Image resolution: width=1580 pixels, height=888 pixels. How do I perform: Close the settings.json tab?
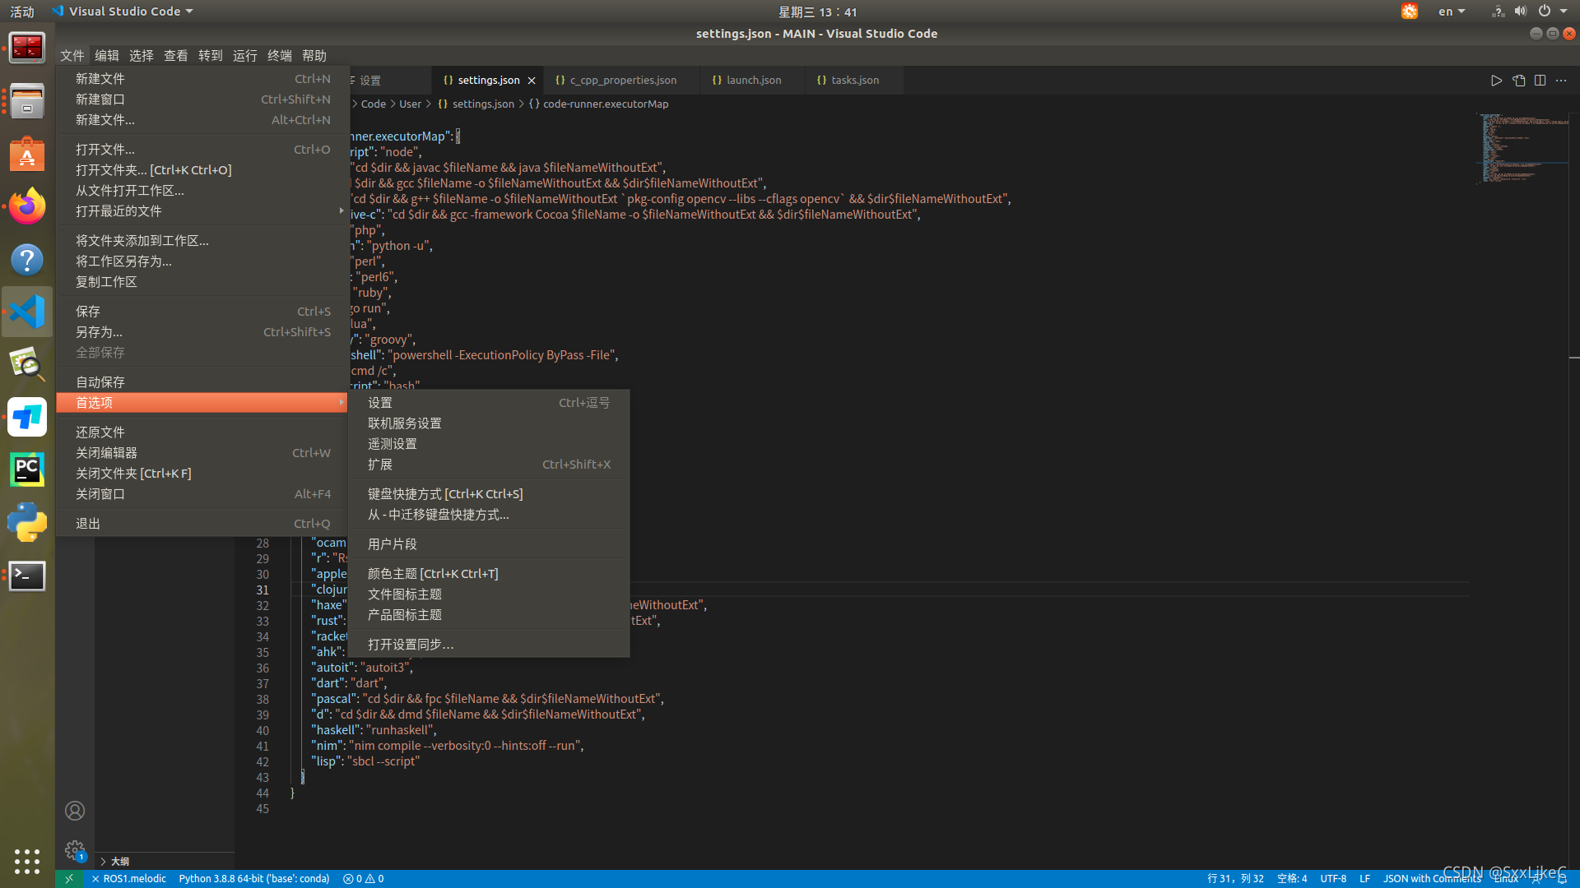pyautogui.click(x=532, y=81)
